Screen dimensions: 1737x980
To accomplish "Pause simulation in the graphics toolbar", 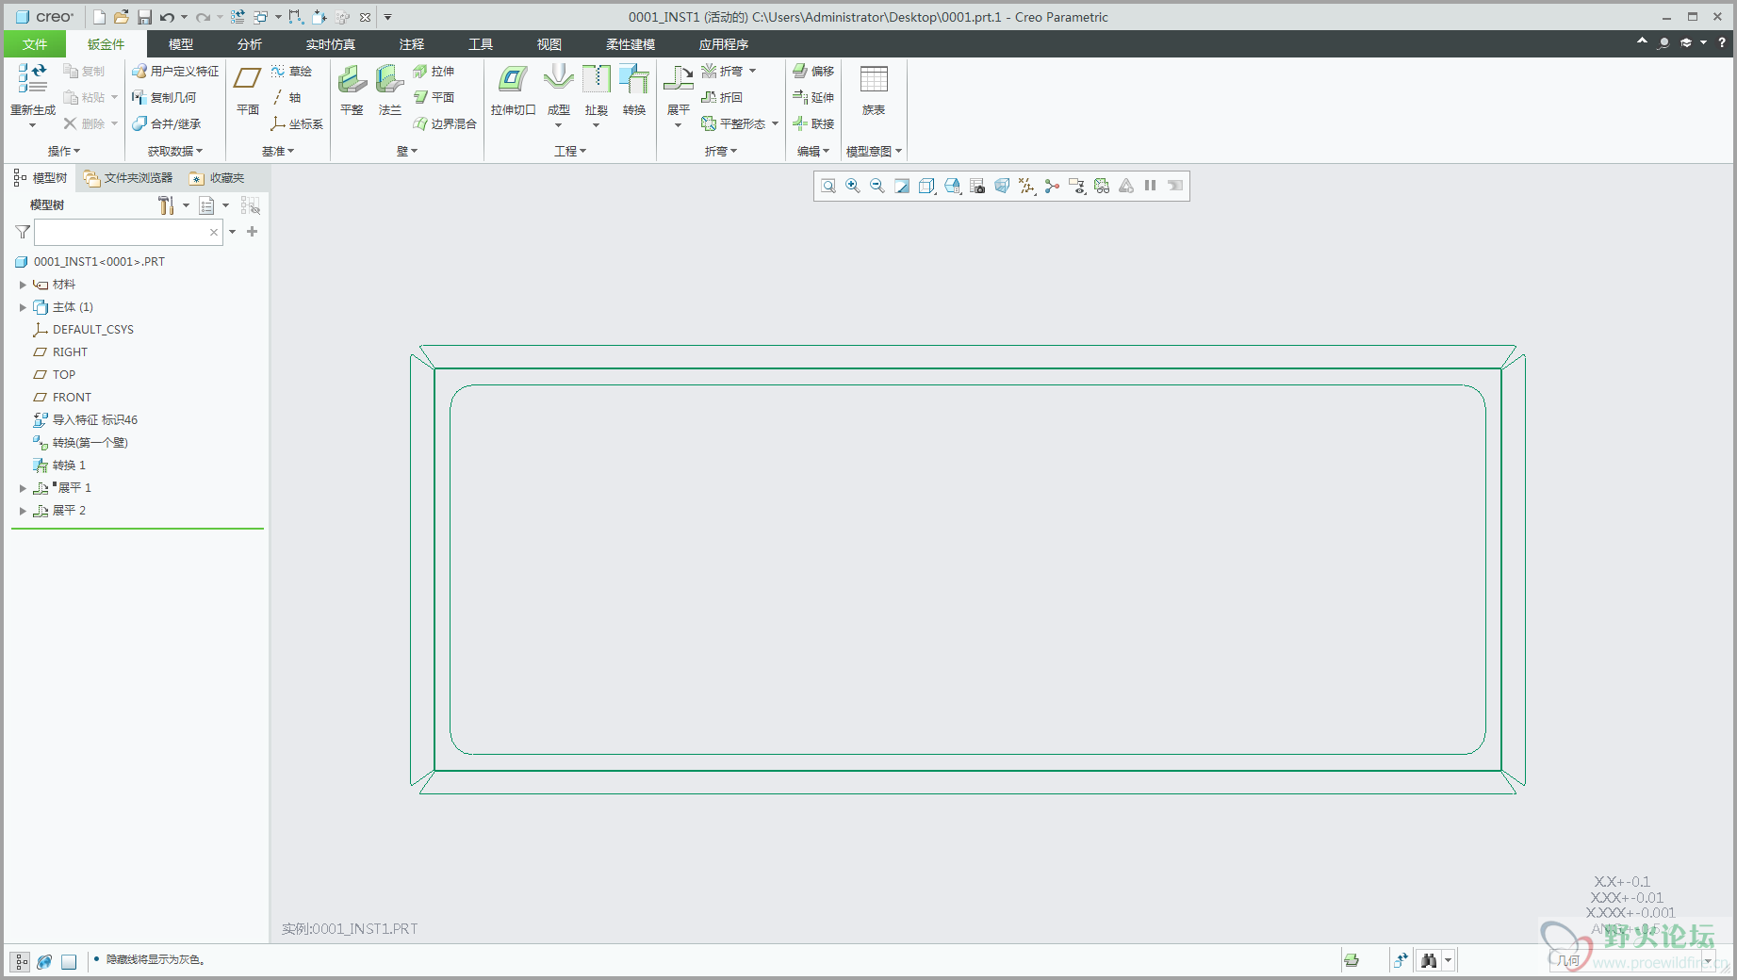I will (1150, 186).
